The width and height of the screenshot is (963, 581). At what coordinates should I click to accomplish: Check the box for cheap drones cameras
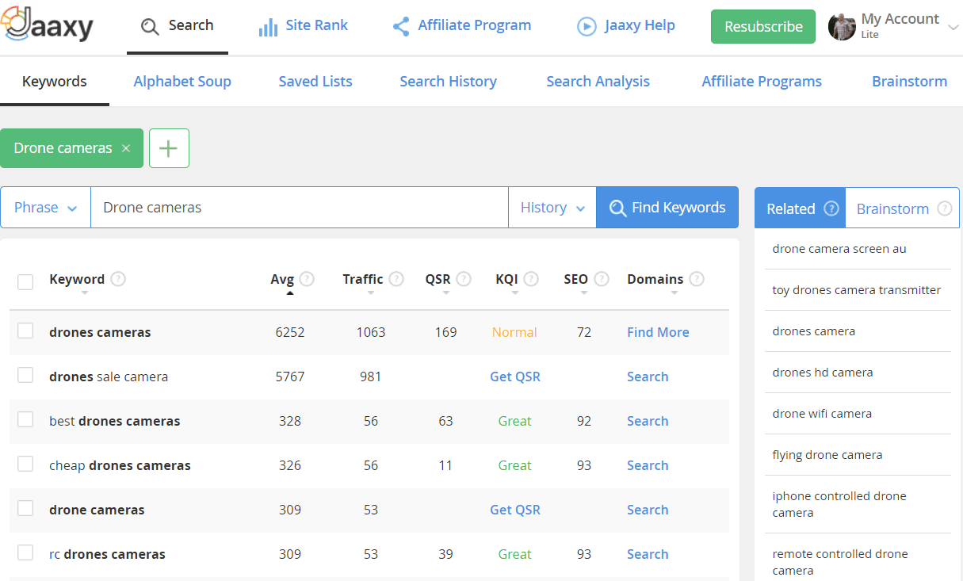pyautogui.click(x=25, y=464)
